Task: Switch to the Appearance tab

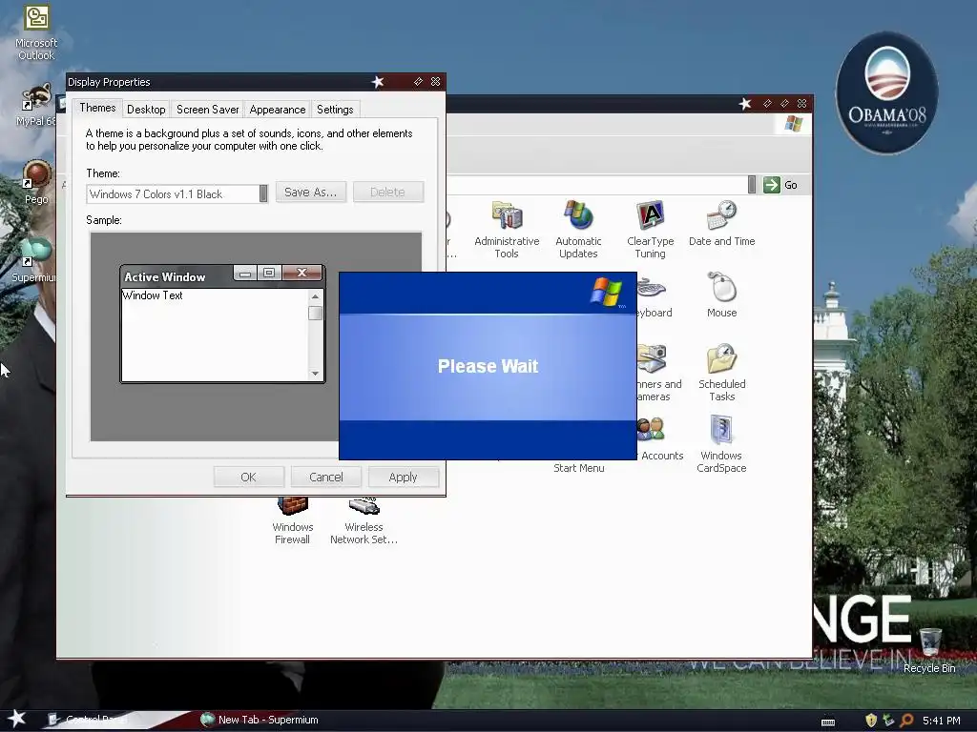Action: tap(278, 110)
